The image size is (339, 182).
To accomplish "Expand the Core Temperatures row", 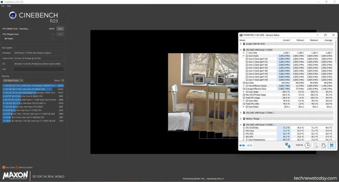I will [244, 140].
